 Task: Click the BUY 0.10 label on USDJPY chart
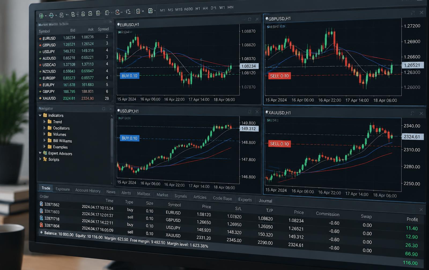130,138
